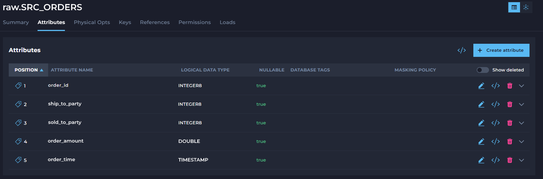
Task: Switch to the Permissions tab
Action: tap(195, 22)
